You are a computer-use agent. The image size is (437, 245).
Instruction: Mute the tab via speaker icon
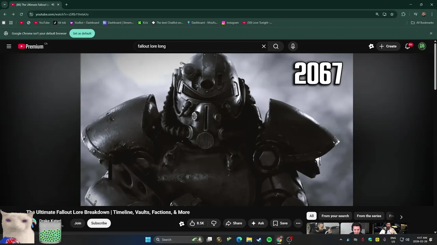click(53, 5)
